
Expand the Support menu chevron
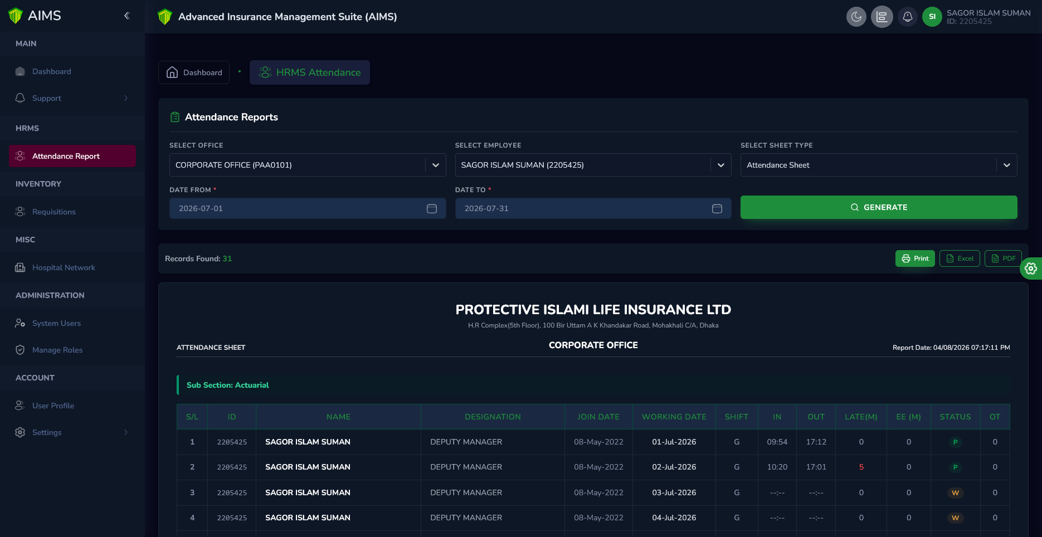tap(126, 98)
